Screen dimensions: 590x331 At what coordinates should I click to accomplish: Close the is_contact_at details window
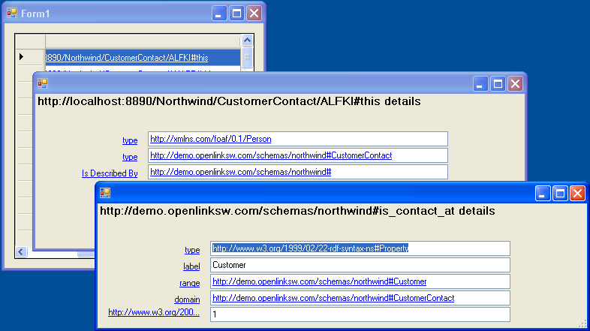(x=577, y=194)
